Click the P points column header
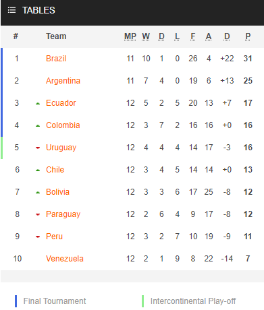Screen dimensions: 264x310 pos(248,36)
